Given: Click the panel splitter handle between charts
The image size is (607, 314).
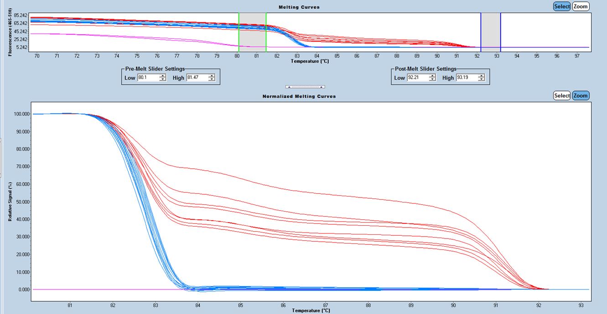Looking at the screenshot, I should [305, 86].
